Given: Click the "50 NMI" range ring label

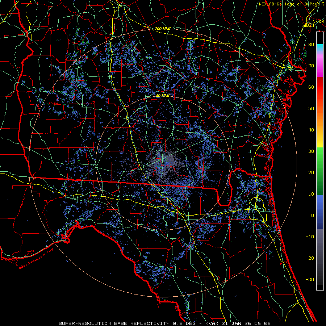Looking at the screenshot, I should 163,96.
